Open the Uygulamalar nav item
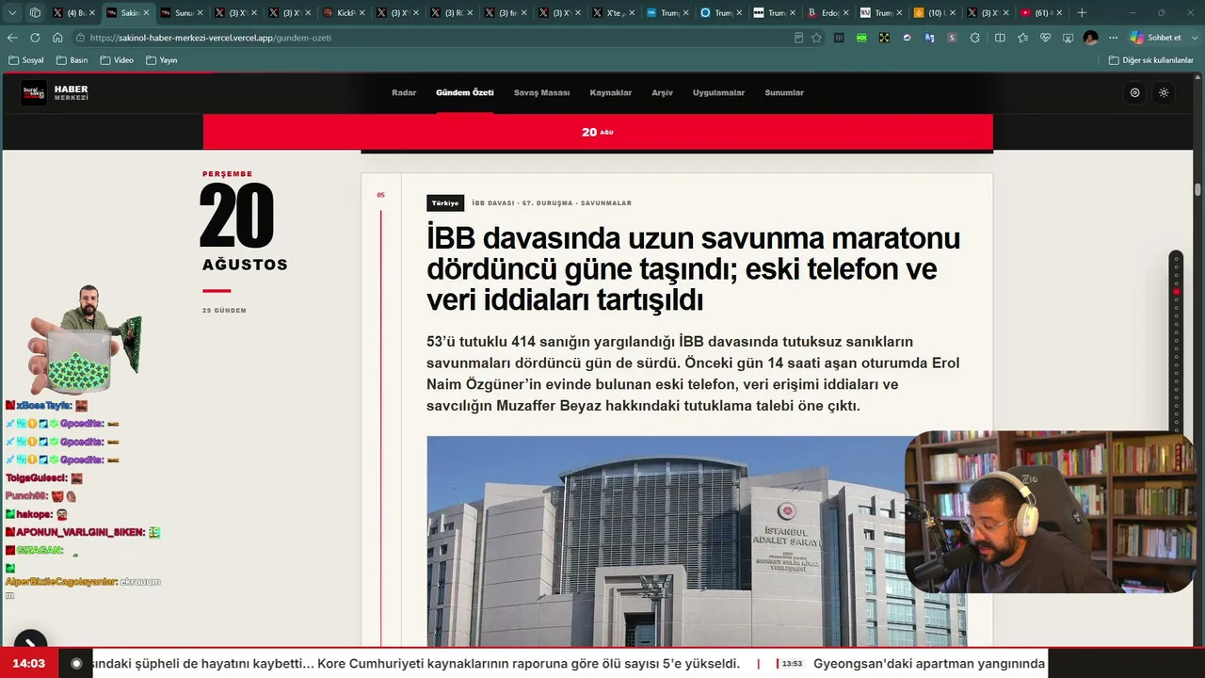 [x=718, y=92]
